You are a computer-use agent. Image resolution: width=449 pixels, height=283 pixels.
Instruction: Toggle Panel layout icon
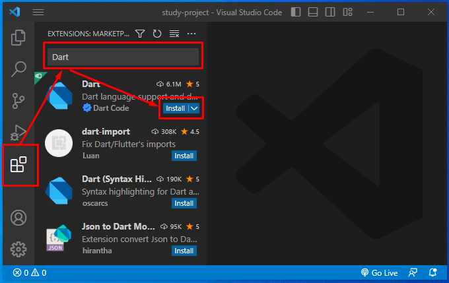pyautogui.click(x=313, y=12)
